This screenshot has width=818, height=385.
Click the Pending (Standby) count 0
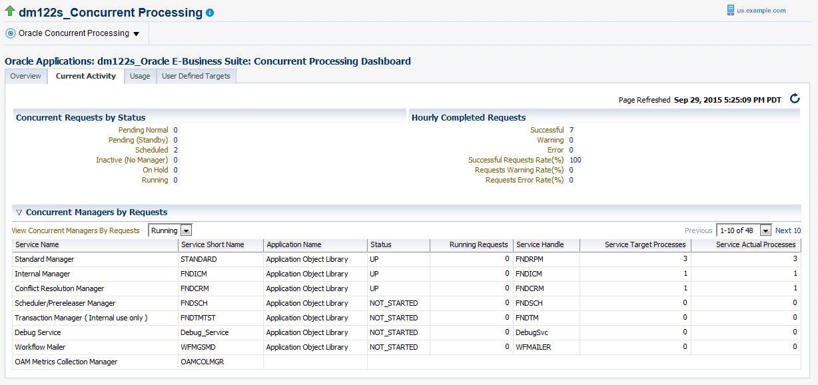coord(176,140)
